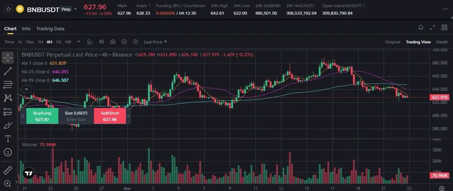
Task: Select the 1D time interval
Action: point(59,42)
